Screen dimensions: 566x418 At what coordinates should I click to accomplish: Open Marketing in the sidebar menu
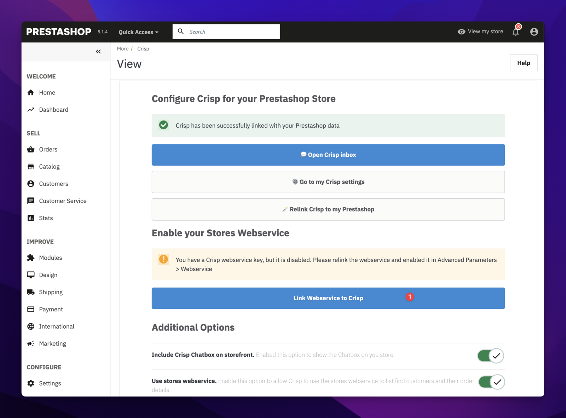tap(53, 343)
